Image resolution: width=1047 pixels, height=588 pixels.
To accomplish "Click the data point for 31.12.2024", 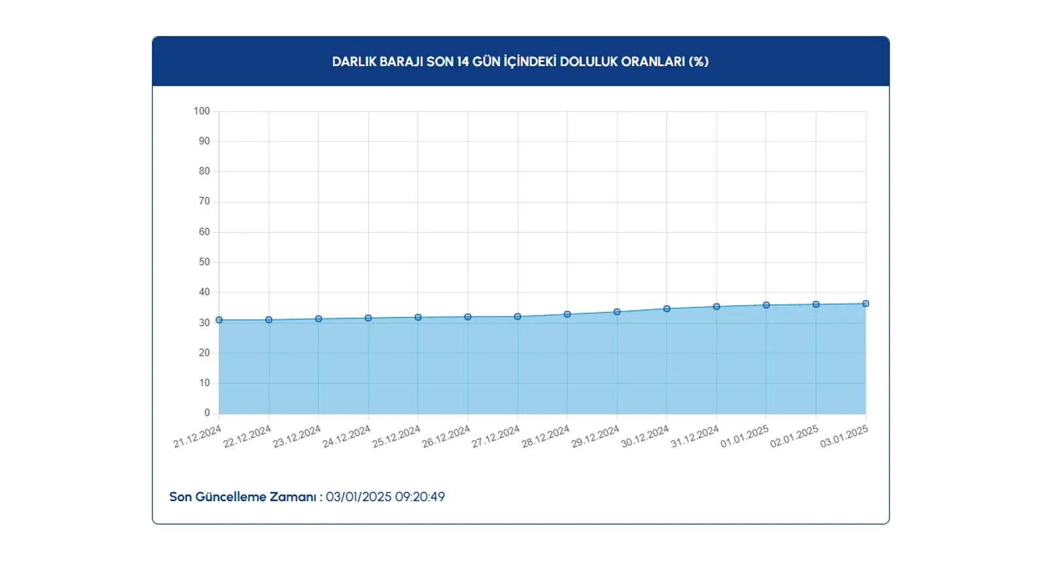I will (717, 306).
